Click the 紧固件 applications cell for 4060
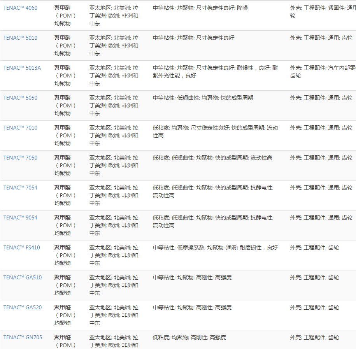The width and height of the screenshot is (356, 349). click(323, 12)
